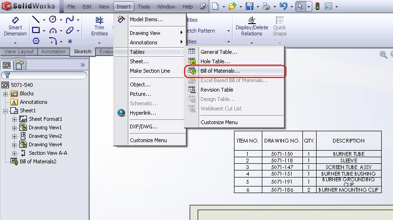Select the Sketch Fillet tool
Screen dimensions: 393x220
[53, 41]
